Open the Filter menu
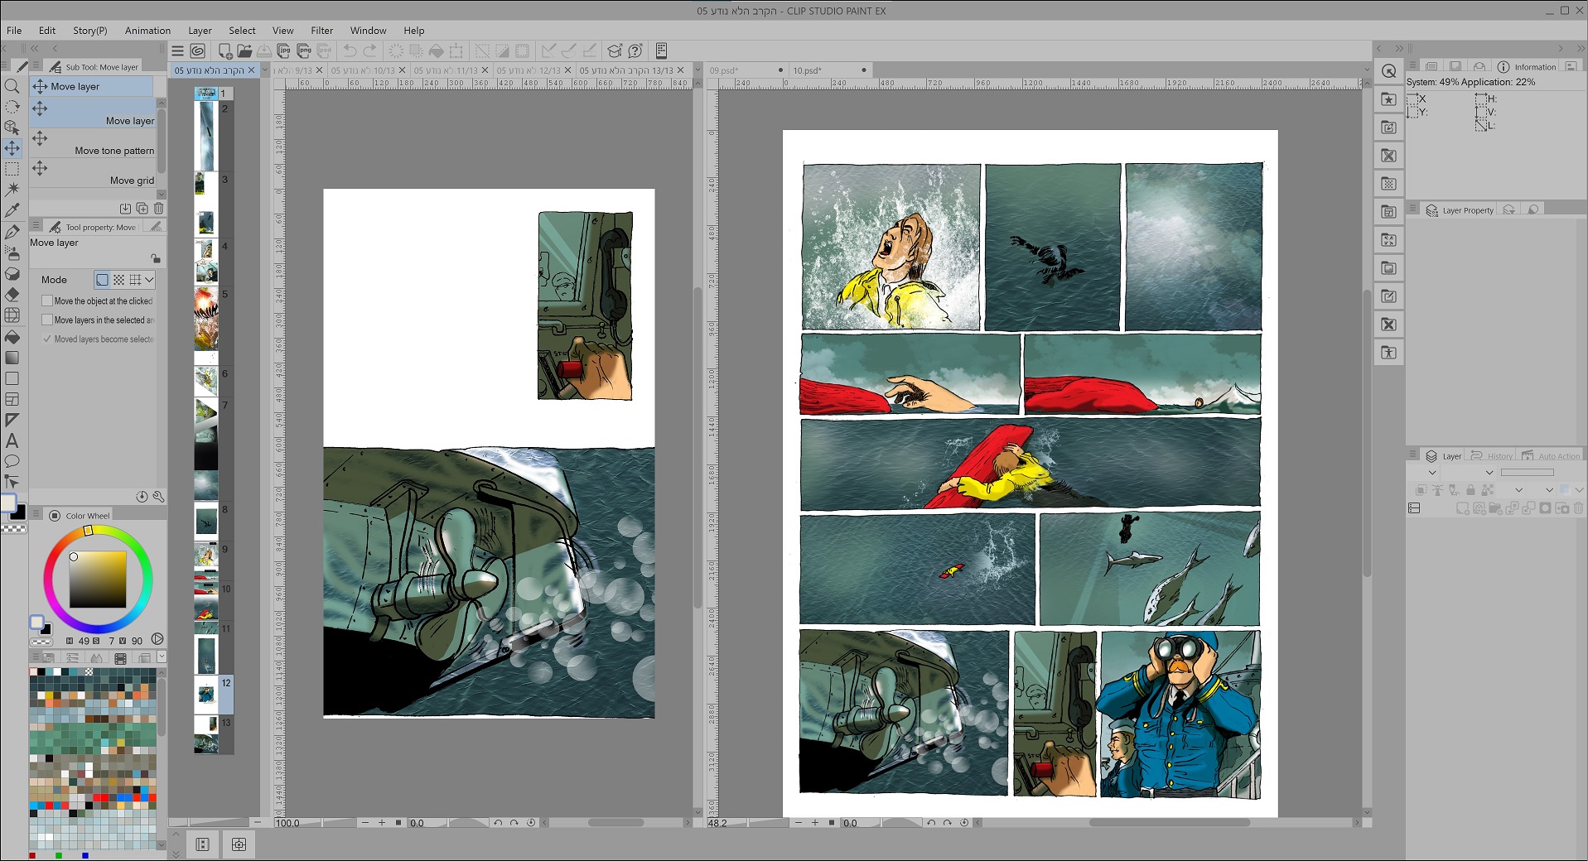Screen dimensions: 1588x861 pyautogui.click(x=321, y=31)
